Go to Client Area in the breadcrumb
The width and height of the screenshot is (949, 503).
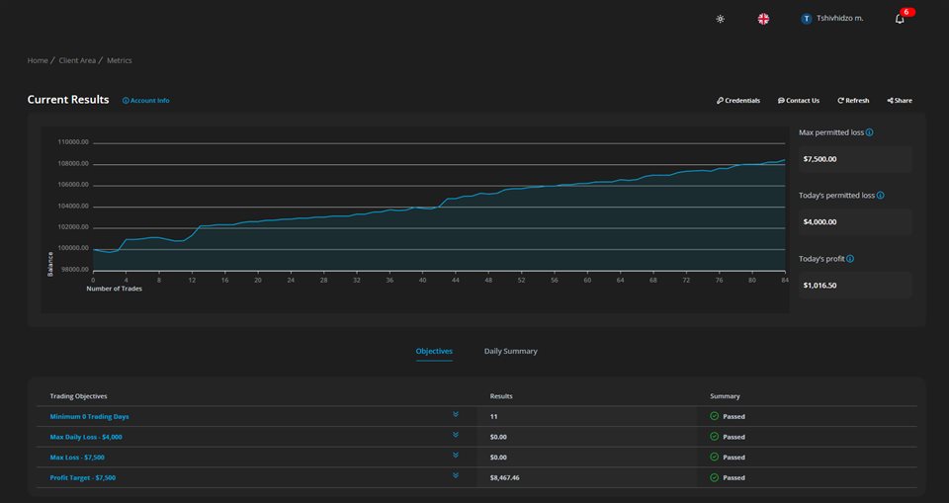tap(77, 60)
